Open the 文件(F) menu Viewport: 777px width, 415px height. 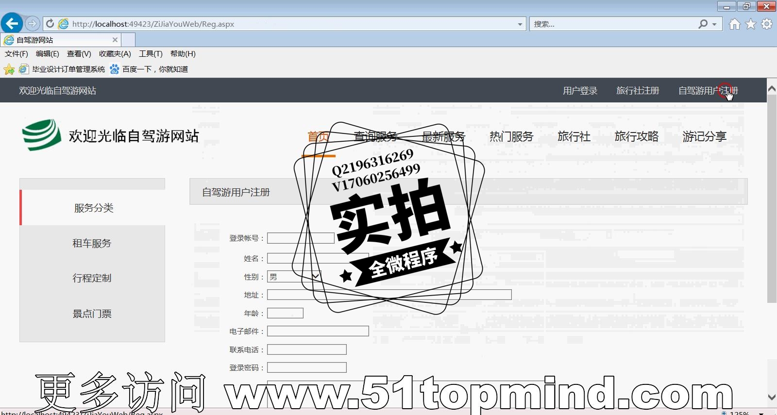click(x=17, y=54)
